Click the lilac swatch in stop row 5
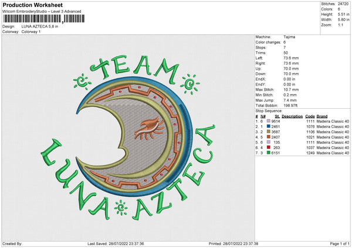352x248 pixels. 268,142
